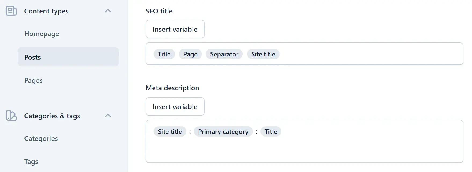This screenshot has width=472, height=172.
Task: Click the Title variable in Meta description
Action: (271, 131)
